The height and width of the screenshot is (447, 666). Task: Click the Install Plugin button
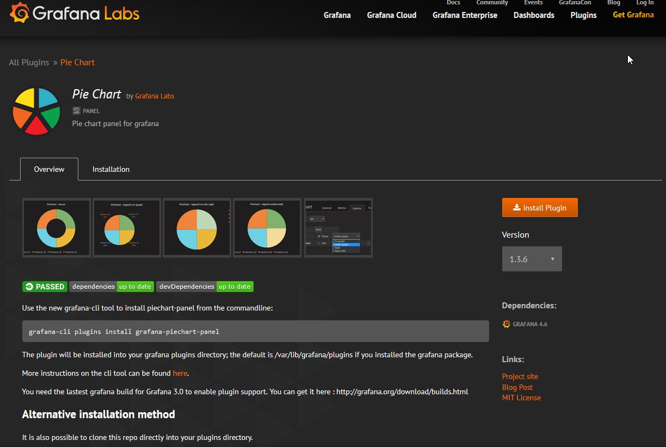(x=540, y=208)
